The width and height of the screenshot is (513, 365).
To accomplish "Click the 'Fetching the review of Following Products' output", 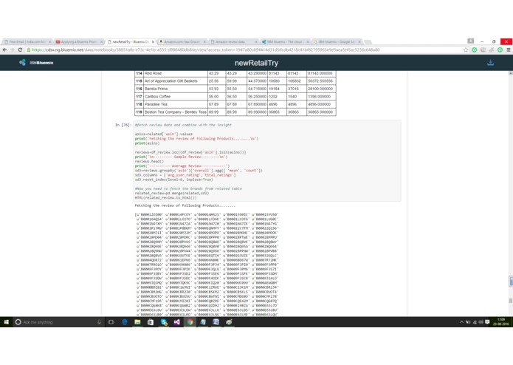I will (x=185, y=205).
